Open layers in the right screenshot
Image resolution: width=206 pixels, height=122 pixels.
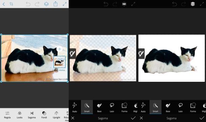193,4
